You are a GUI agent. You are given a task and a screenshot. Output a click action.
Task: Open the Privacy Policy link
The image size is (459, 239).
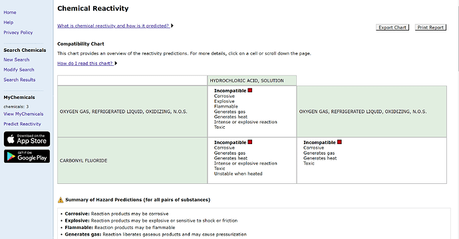point(18,33)
